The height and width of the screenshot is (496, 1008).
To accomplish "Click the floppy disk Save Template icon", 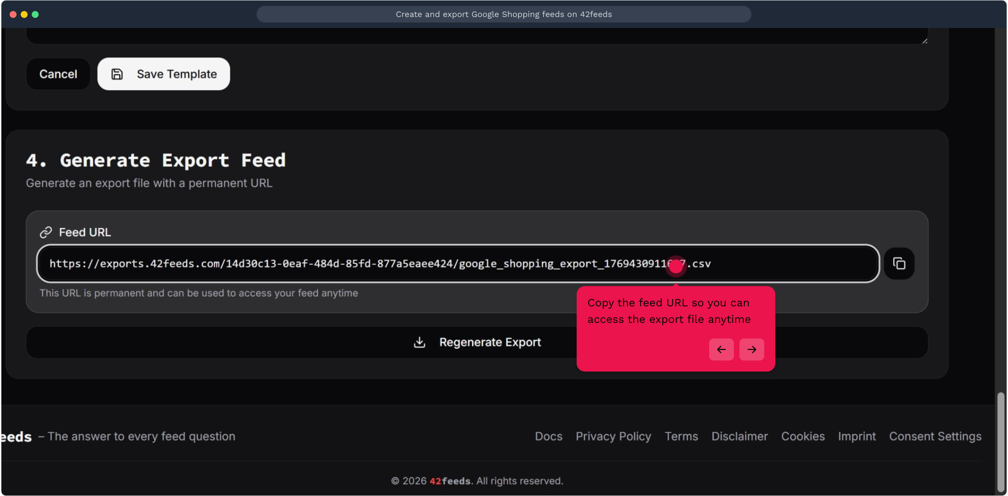I will 117,74.
